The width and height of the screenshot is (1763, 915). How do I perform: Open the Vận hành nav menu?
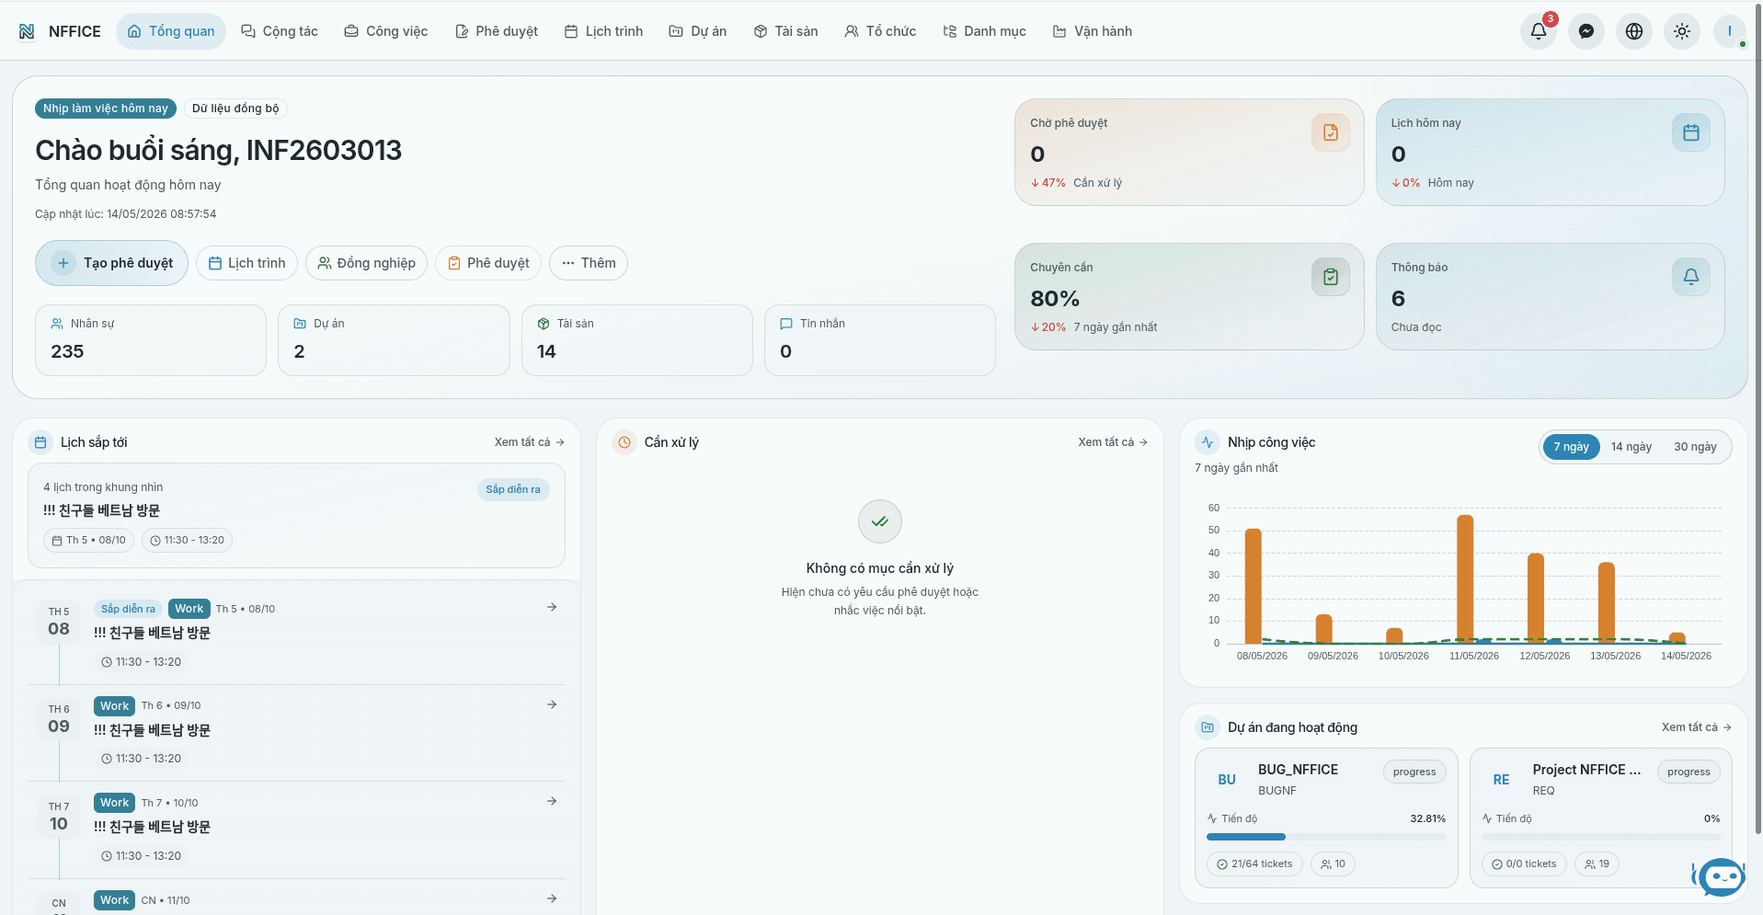coord(1093,31)
